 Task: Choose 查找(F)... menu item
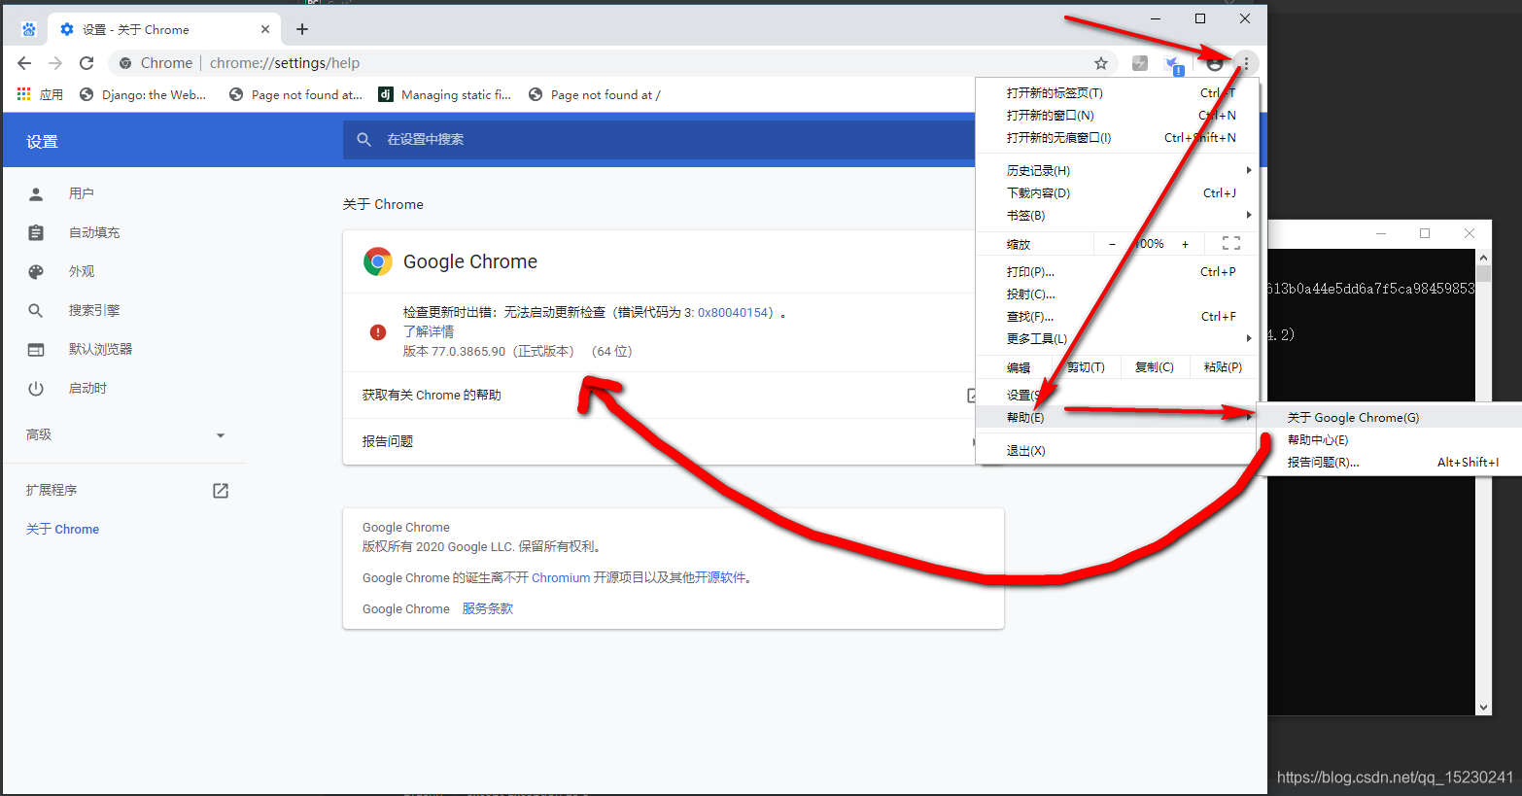(1118, 317)
